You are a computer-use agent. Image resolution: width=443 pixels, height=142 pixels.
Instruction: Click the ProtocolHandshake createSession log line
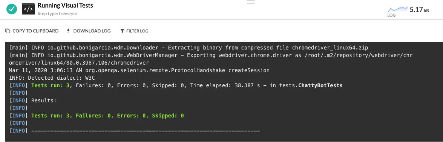(139, 70)
